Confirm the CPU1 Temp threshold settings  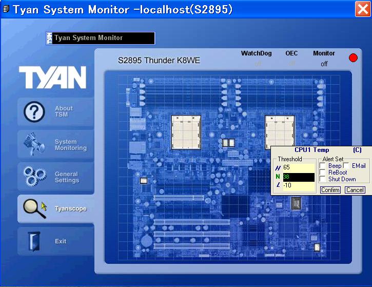pyautogui.click(x=330, y=190)
